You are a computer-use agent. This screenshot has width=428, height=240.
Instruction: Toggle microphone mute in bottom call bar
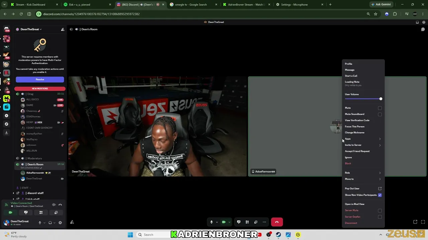tap(211, 222)
